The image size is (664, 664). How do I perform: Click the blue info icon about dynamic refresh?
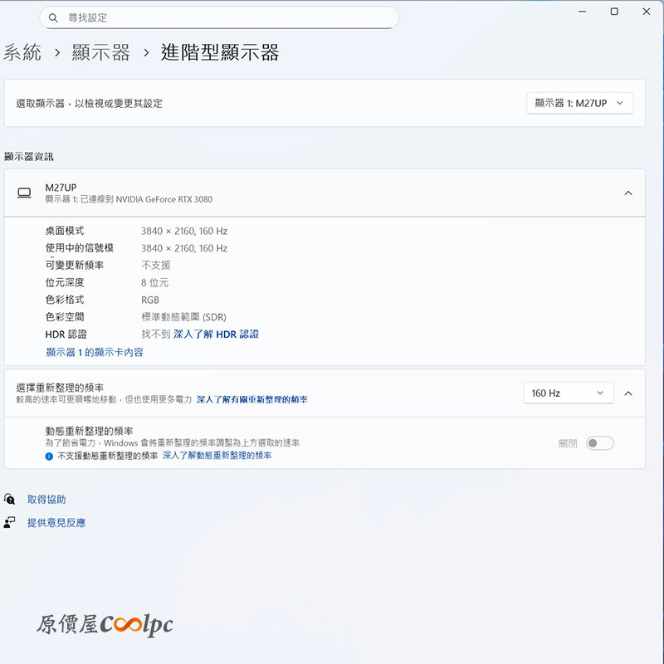pyautogui.click(x=50, y=456)
